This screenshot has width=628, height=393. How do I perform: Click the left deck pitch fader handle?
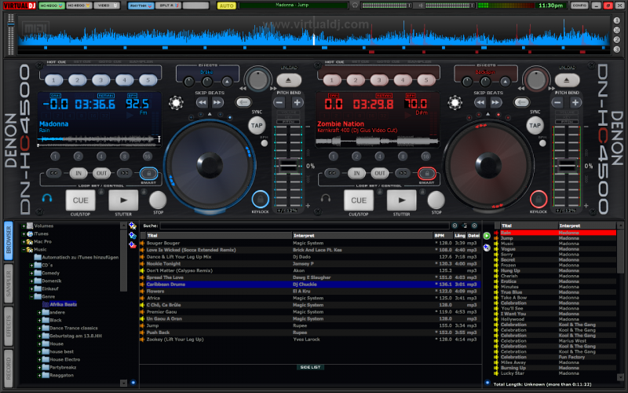[288, 165]
